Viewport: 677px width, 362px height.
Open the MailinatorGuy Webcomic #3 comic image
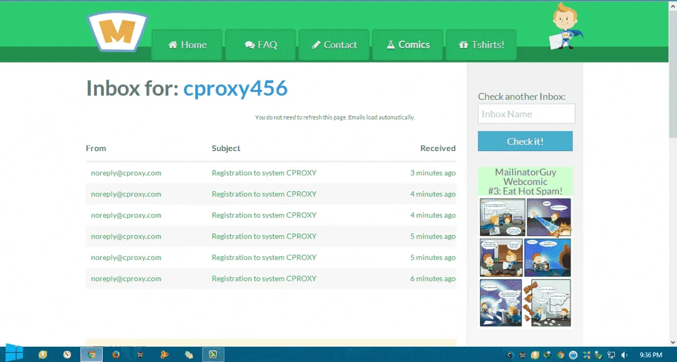[x=525, y=262]
